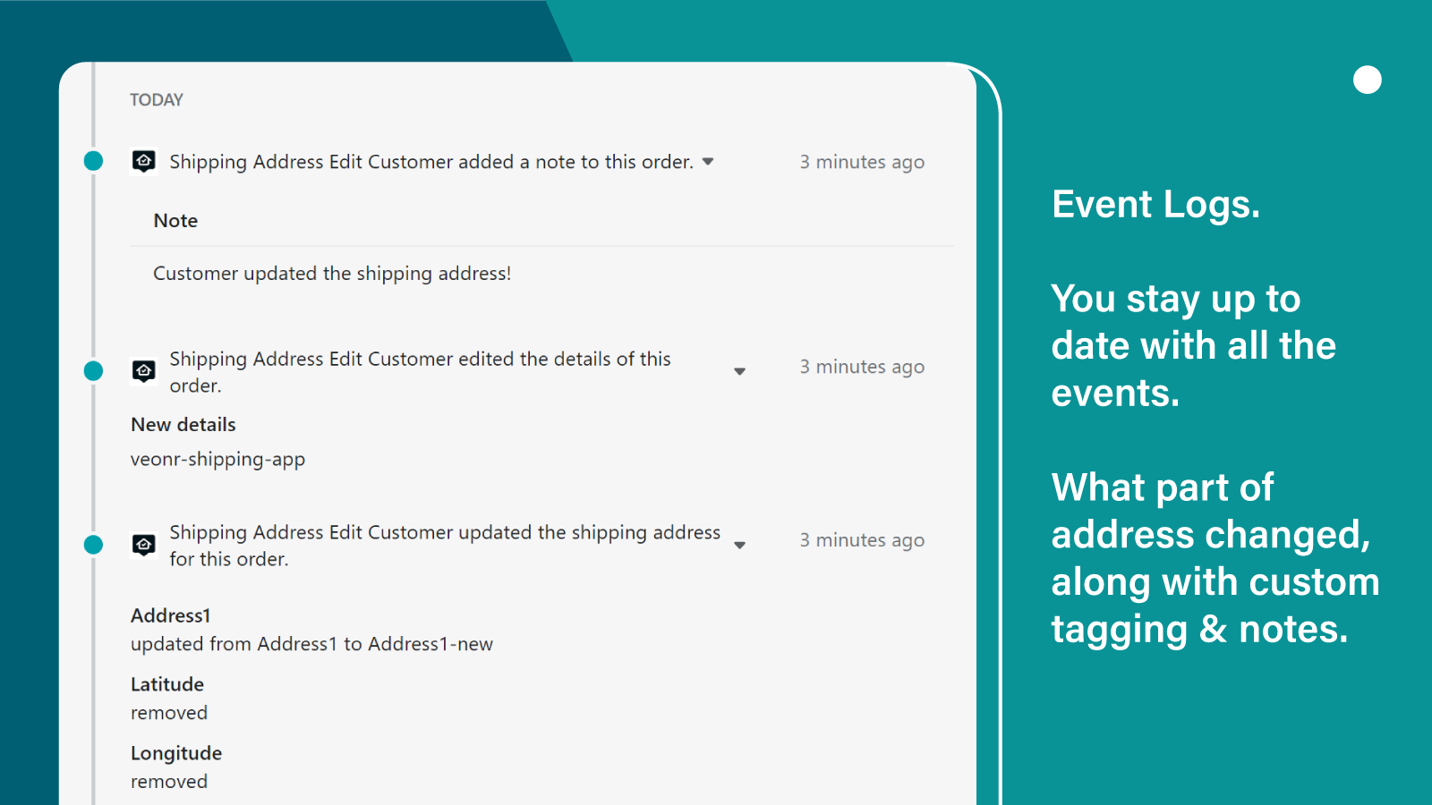The width and height of the screenshot is (1432, 805).
Task: Open the "added a note to this order" event title
Action: pyautogui.click(x=431, y=162)
